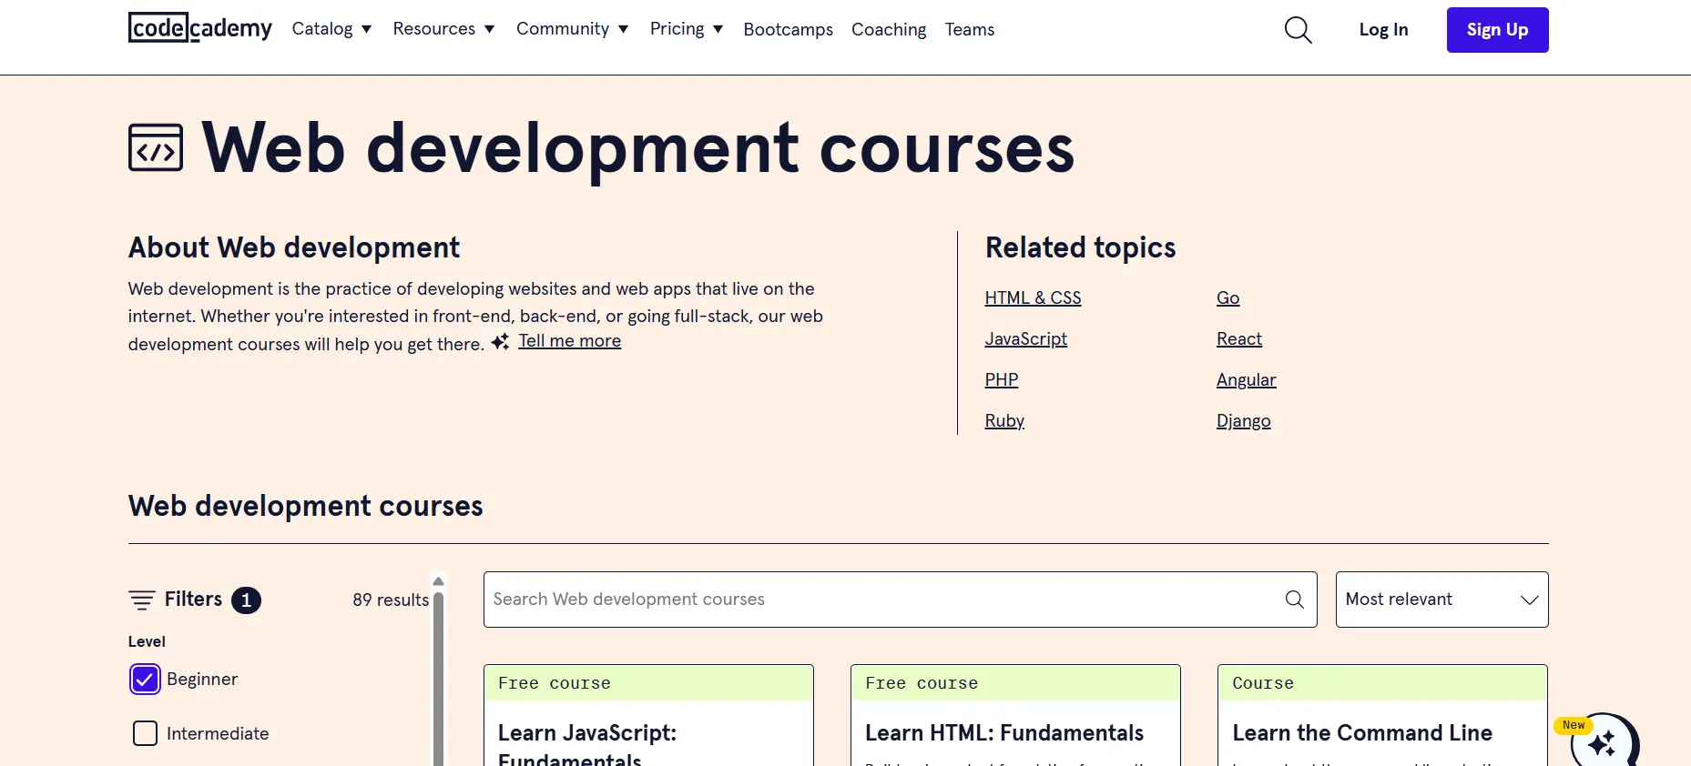Screen dimensions: 1691x766
Task: Click the magnifier icon in course search box
Action: (x=1294, y=600)
